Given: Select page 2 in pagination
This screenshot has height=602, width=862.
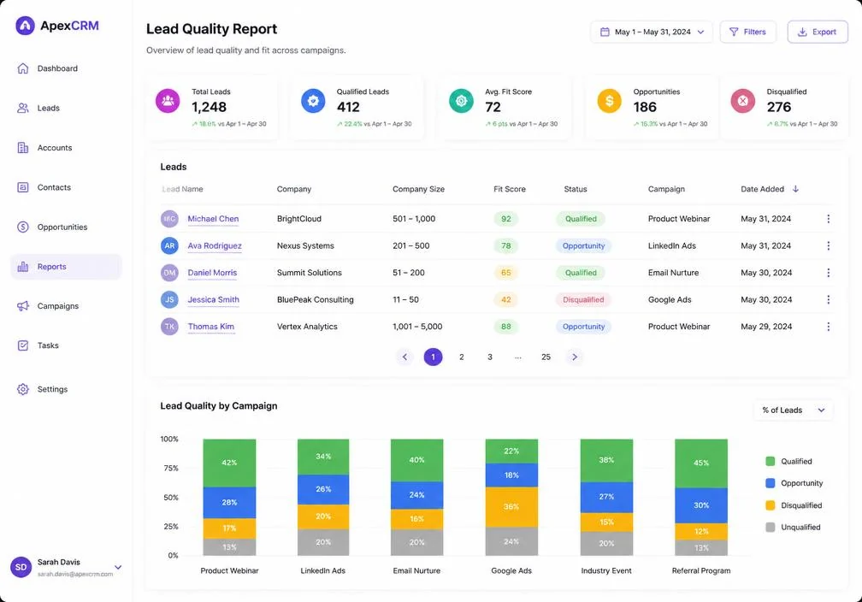Looking at the screenshot, I should pyautogui.click(x=461, y=357).
